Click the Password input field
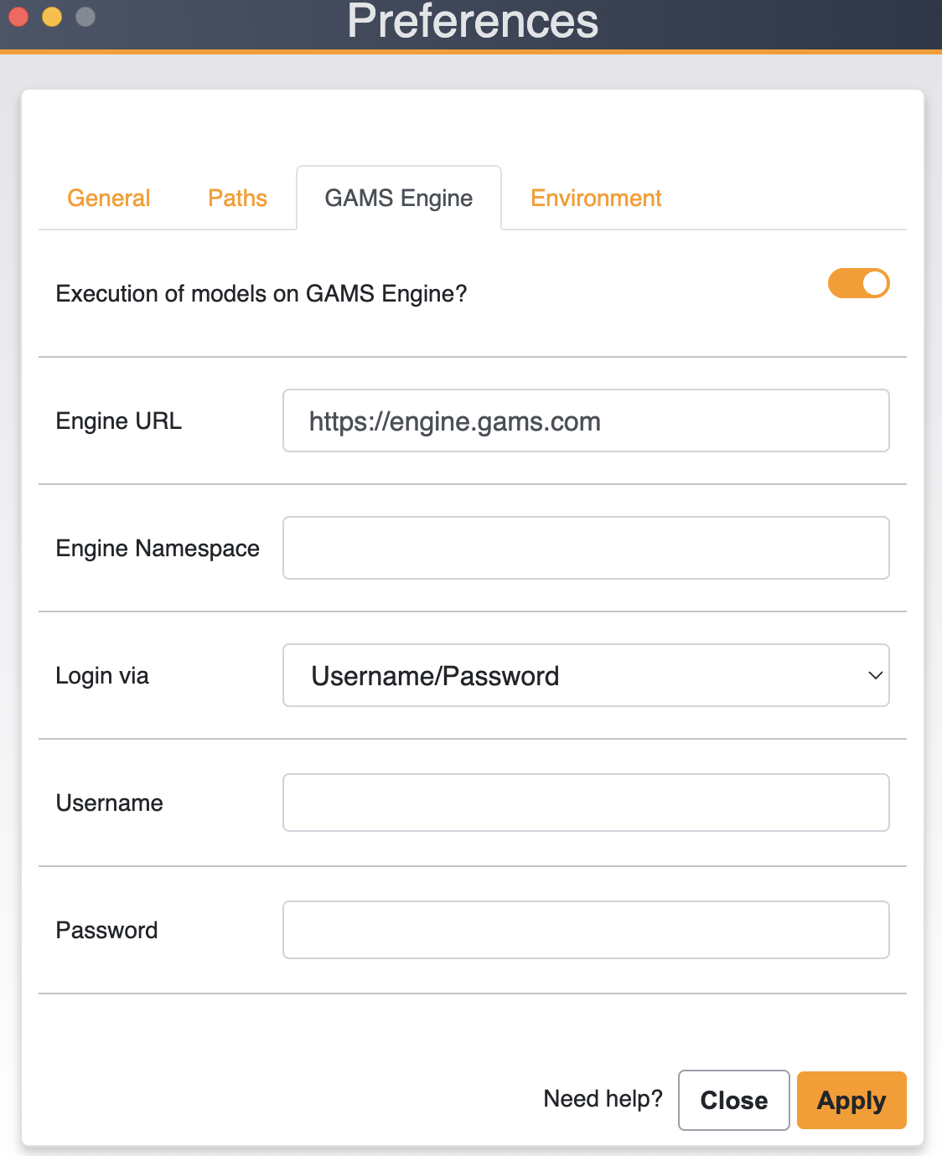Image resolution: width=942 pixels, height=1156 pixels. coord(586,929)
